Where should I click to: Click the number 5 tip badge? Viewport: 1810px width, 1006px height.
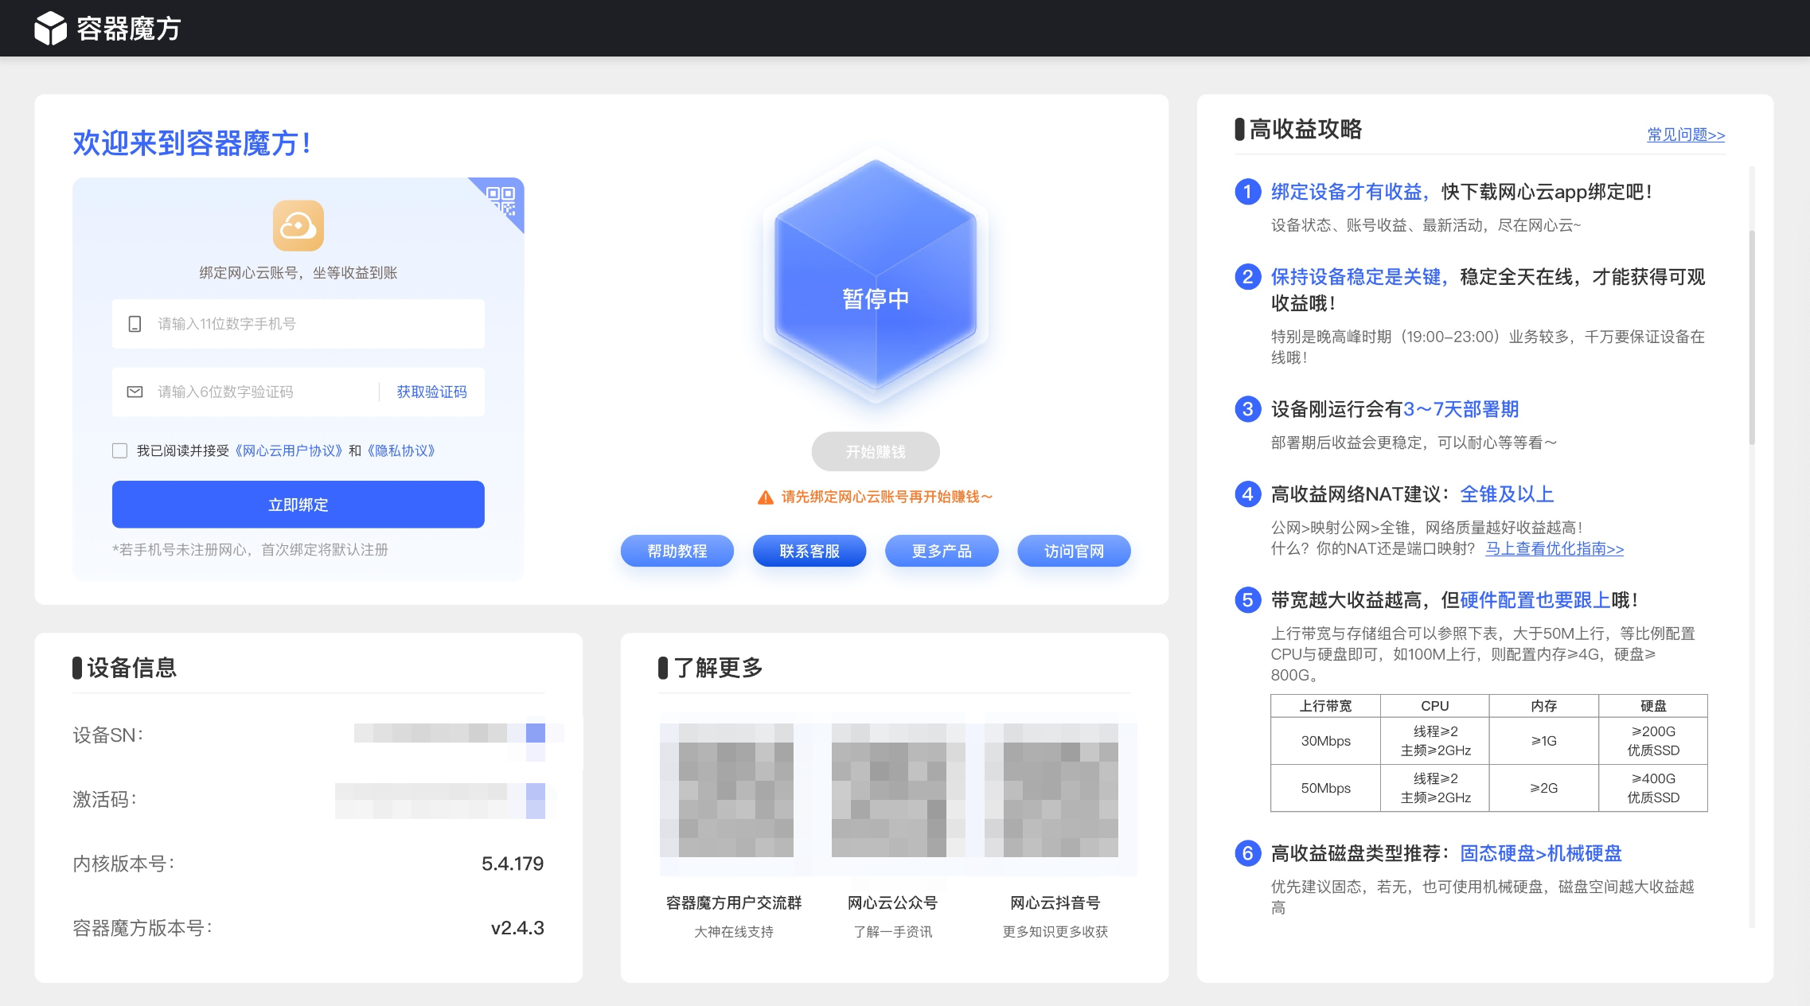[x=1247, y=600]
